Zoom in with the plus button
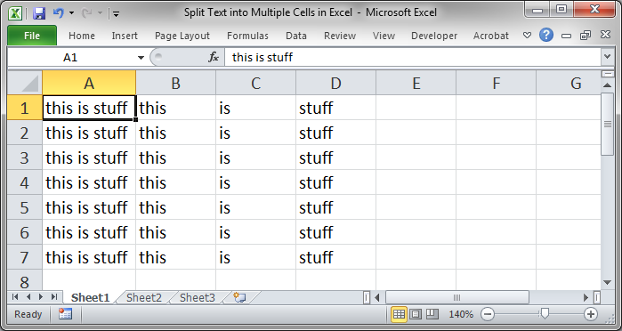 tap(591, 314)
